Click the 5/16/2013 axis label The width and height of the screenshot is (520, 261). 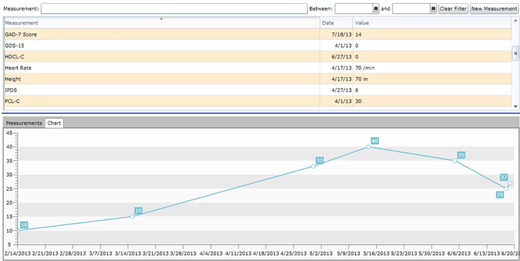pos(376,253)
